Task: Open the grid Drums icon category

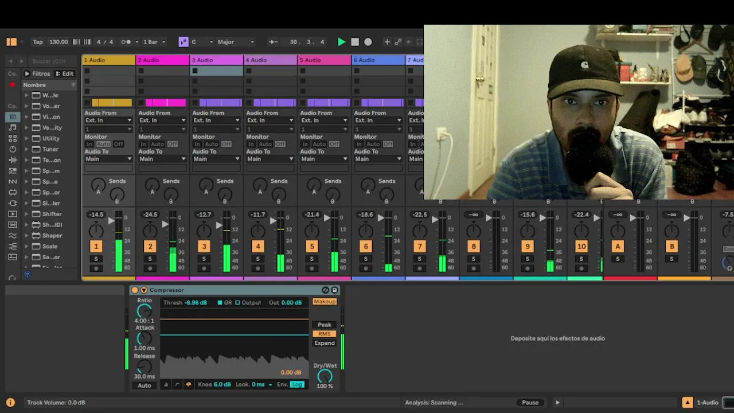Action: pyautogui.click(x=13, y=138)
